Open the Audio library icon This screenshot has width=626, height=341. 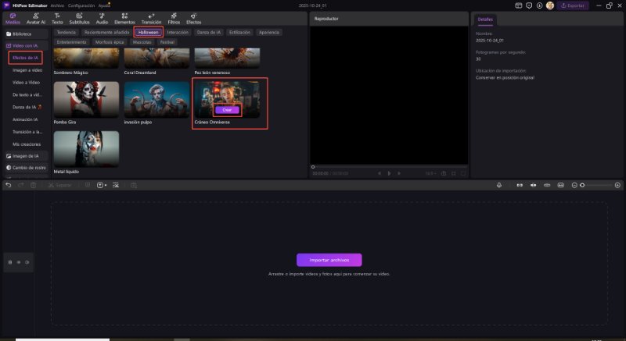[x=102, y=19]
